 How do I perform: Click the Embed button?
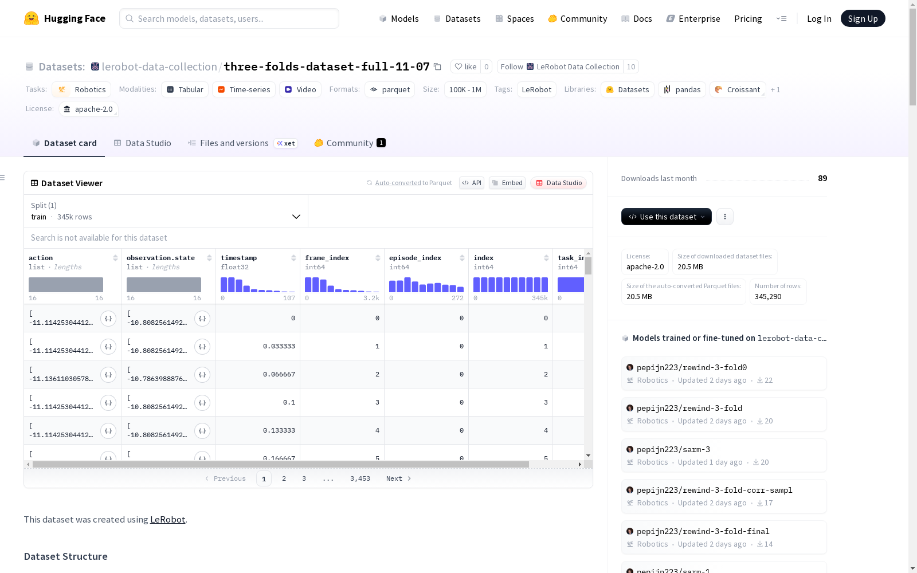tap(507, 183)
